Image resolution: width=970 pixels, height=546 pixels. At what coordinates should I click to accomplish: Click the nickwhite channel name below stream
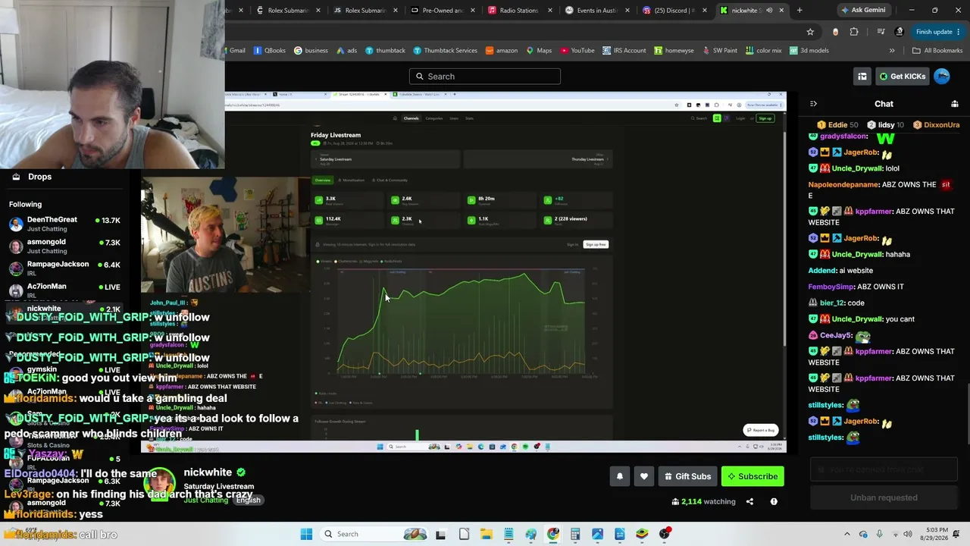208,472
